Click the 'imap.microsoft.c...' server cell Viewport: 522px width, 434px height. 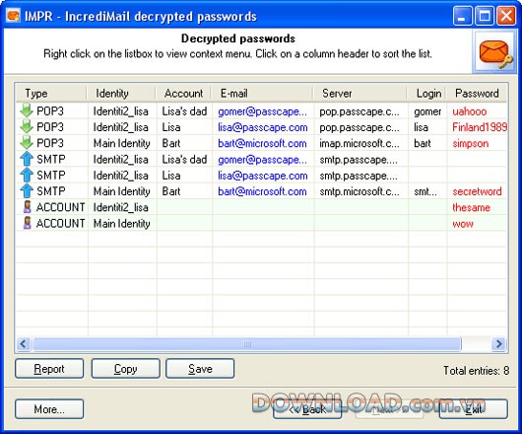[359, 143]
